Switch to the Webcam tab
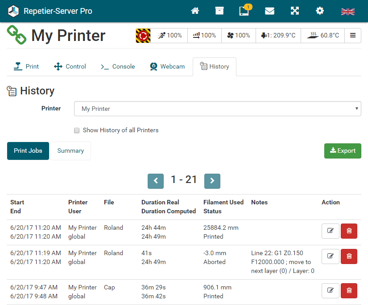 click(167, 66)
